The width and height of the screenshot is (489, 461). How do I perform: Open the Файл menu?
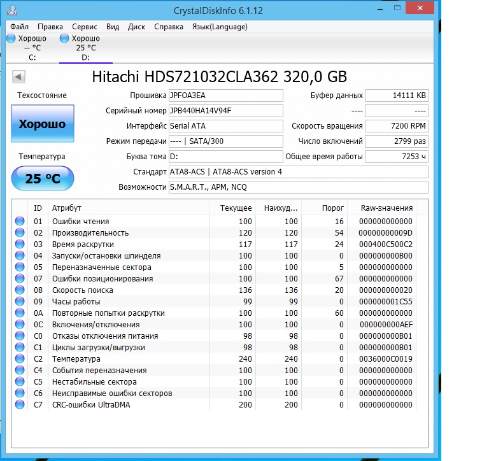tap(19, 27)
